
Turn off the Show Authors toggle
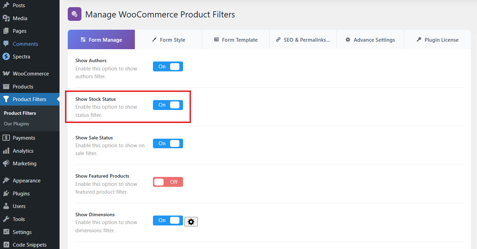pyautogui.click(x=168, y=67)
